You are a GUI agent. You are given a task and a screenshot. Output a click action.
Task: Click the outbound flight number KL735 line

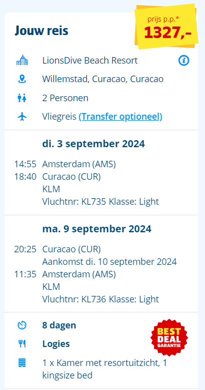100,202
